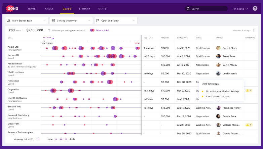263x149 pixels.
Task: Click the Close date in the past warning
Action: 218,96
